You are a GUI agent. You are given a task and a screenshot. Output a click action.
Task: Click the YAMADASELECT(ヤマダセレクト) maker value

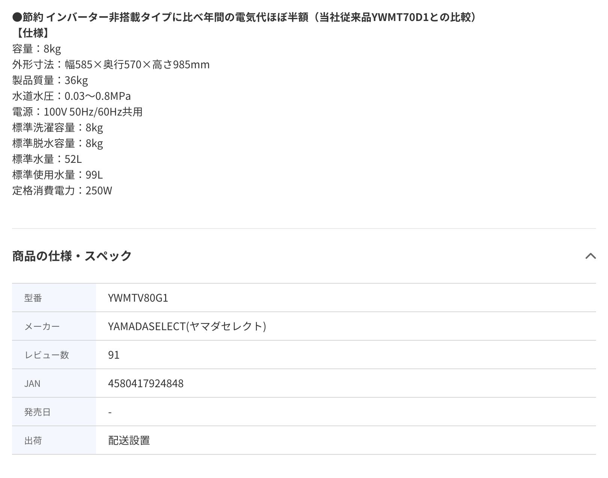[x=187, y=326]
